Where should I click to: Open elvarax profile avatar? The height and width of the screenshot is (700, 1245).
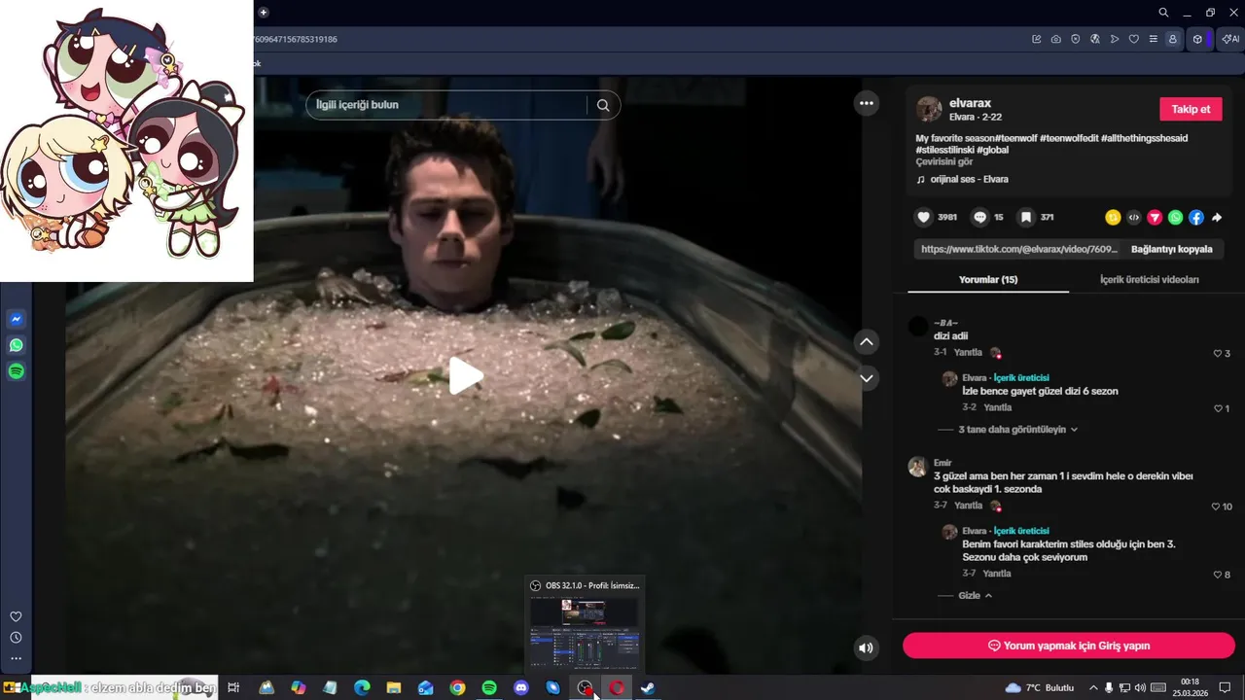point(929,109)
